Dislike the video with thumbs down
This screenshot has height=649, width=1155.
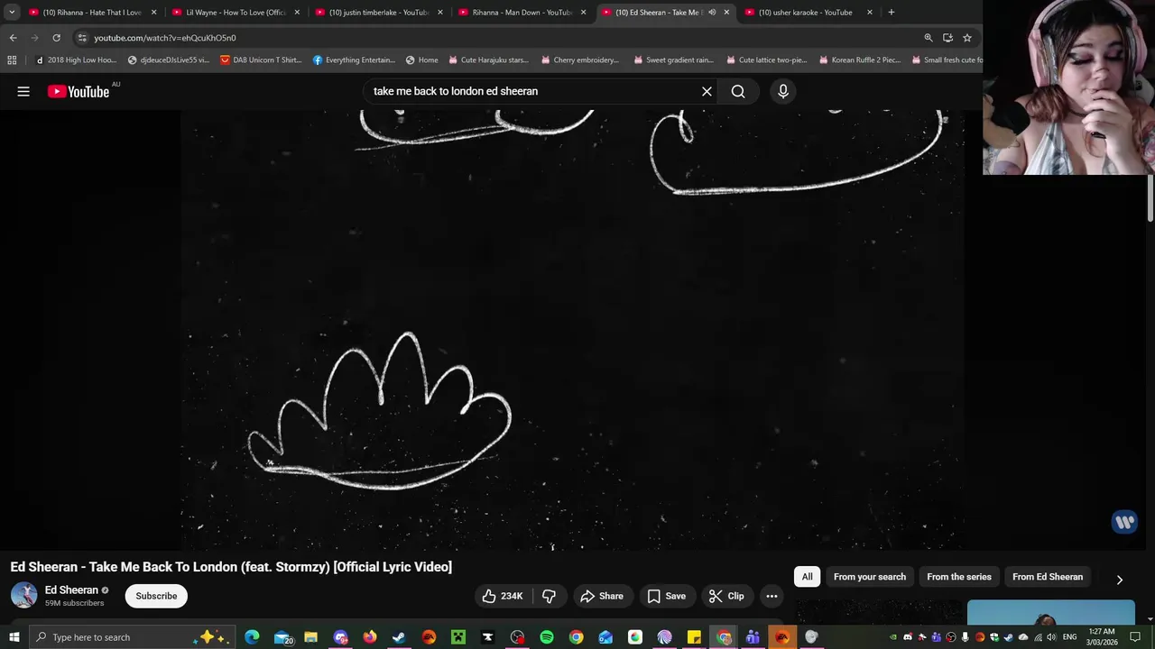549,596
